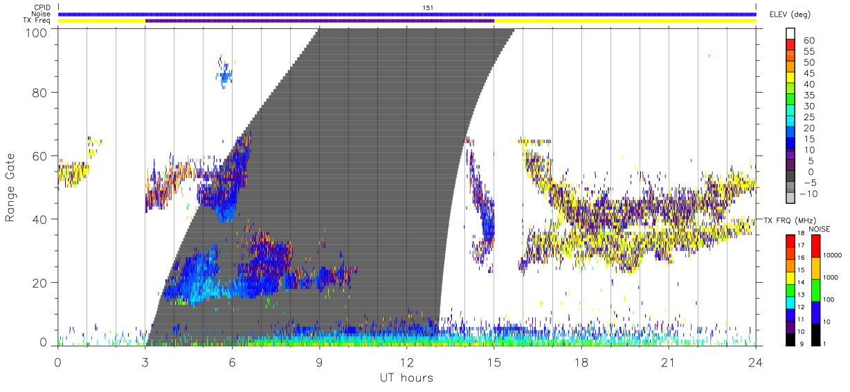Click the 100 label on NOISE colorbar

click(x=829, y=299)
